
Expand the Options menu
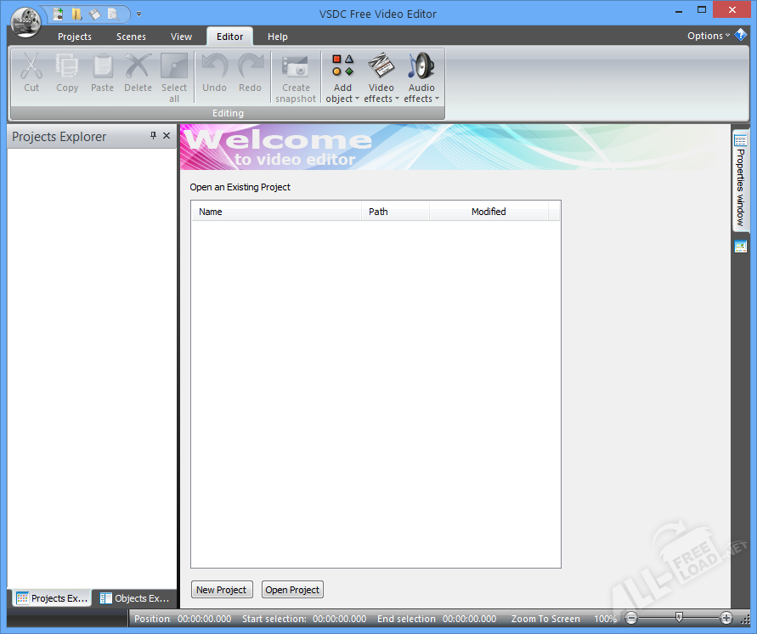tap(709, 36)
